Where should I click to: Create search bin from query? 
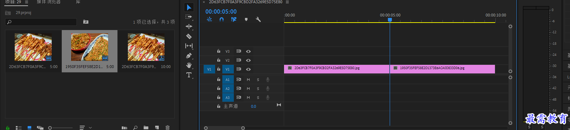(85, 22)
